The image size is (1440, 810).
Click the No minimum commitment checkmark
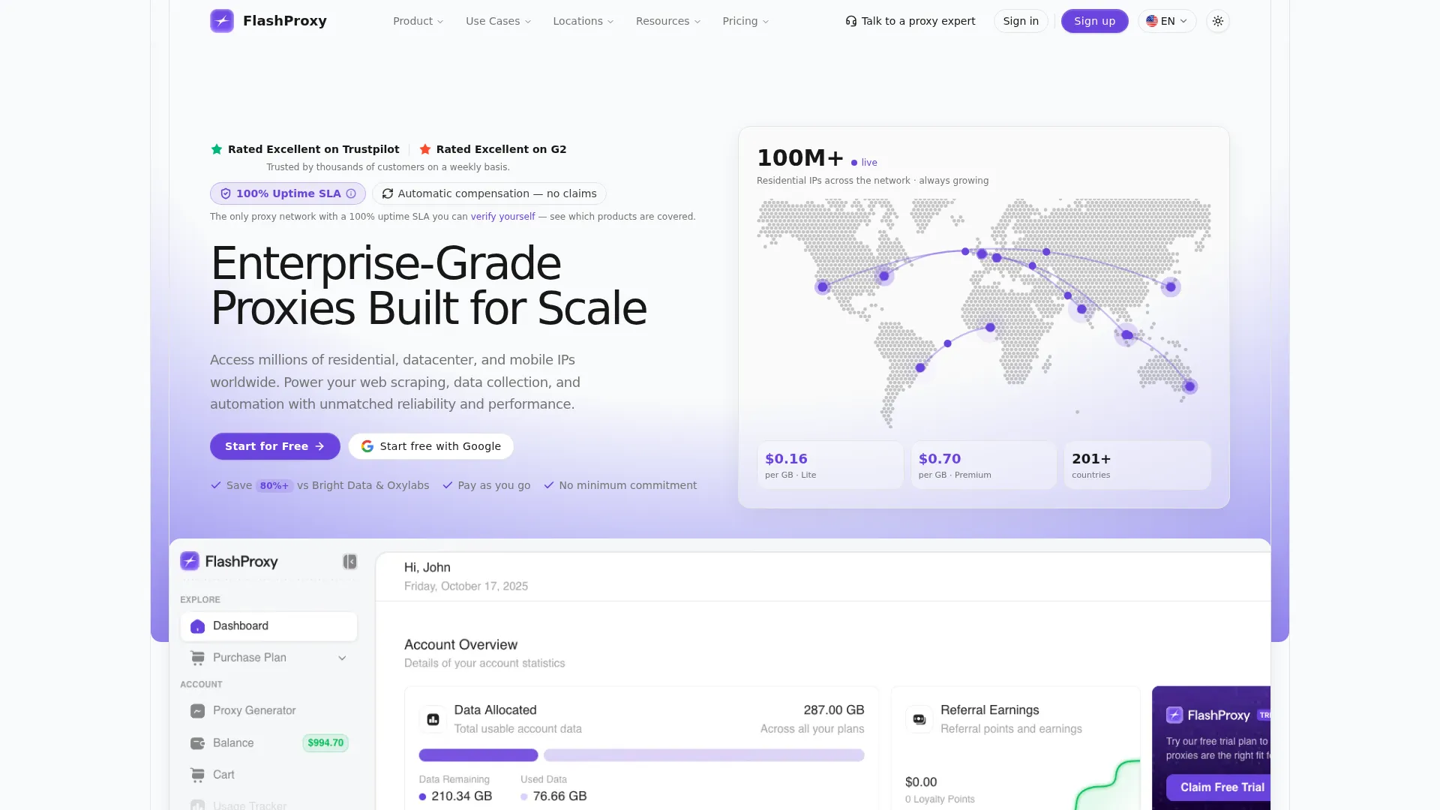coord(549,486)
